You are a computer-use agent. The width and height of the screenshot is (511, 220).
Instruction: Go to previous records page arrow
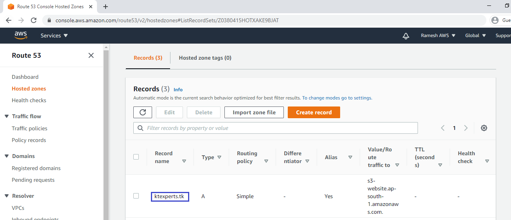(443, 128)
